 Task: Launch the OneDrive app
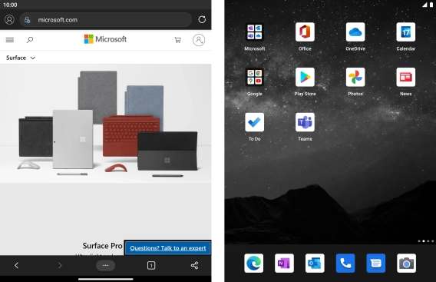355,36
